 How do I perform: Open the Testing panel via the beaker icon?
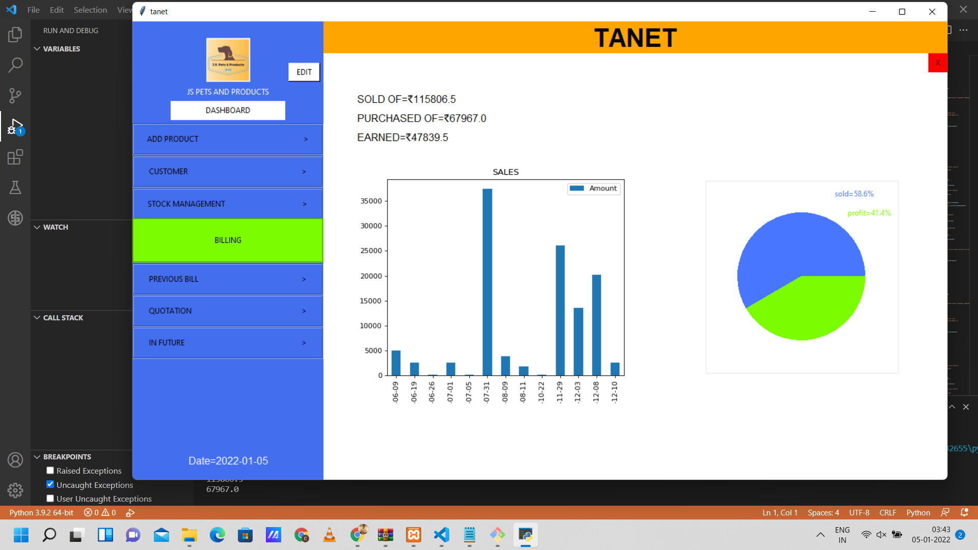[15, 187]
